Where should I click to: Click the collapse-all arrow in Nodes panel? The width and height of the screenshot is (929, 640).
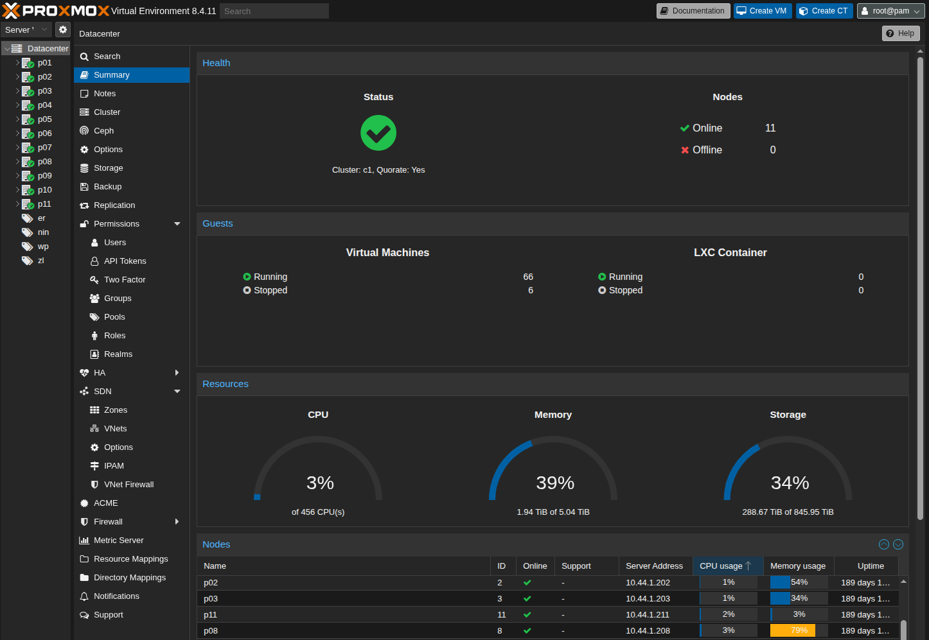[884, 544]
